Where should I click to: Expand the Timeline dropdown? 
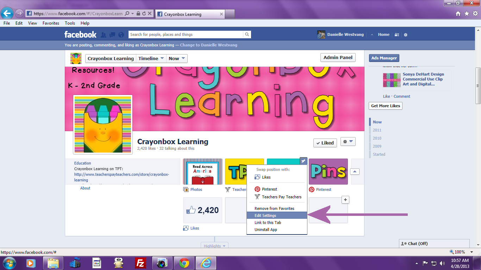pyautogui.click(x=151, y=58)
